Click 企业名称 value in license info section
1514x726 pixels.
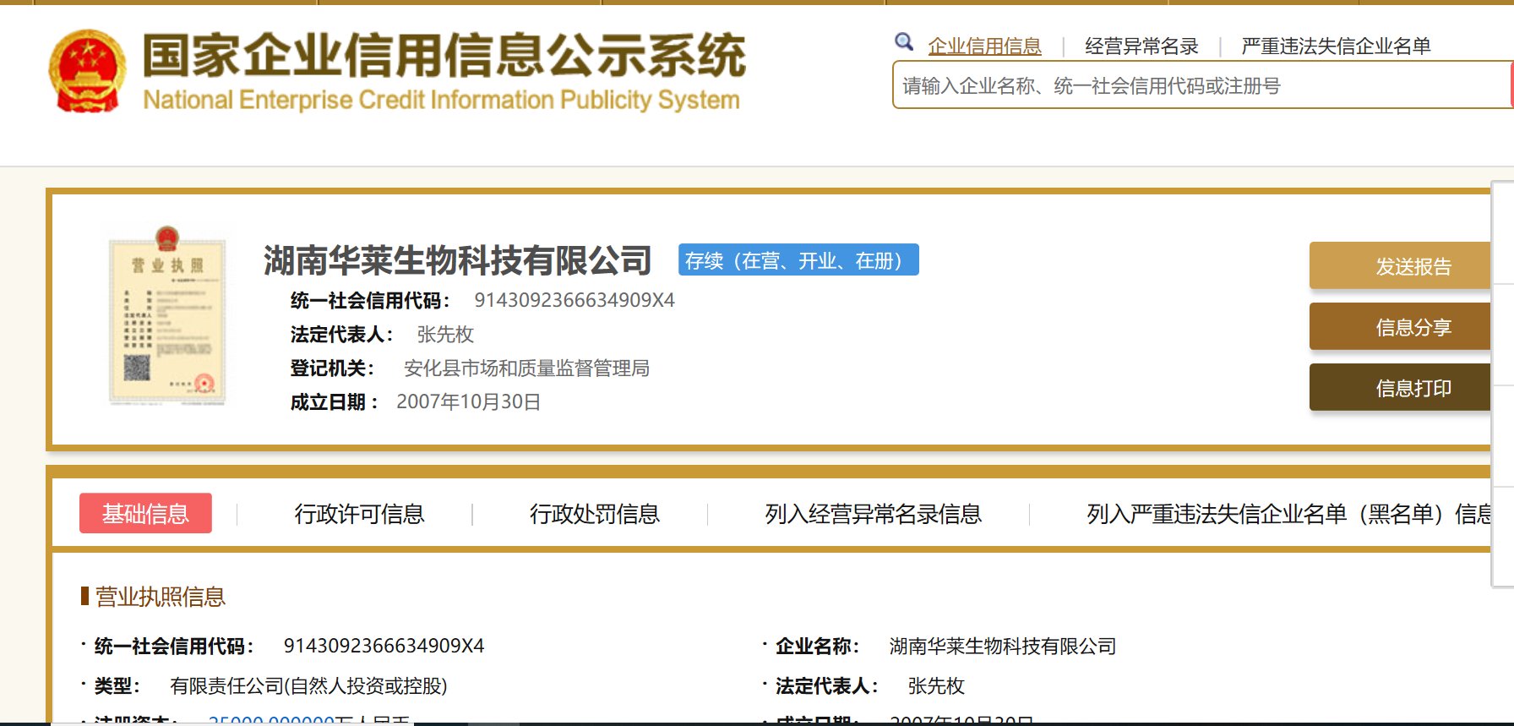point(1003,647)
